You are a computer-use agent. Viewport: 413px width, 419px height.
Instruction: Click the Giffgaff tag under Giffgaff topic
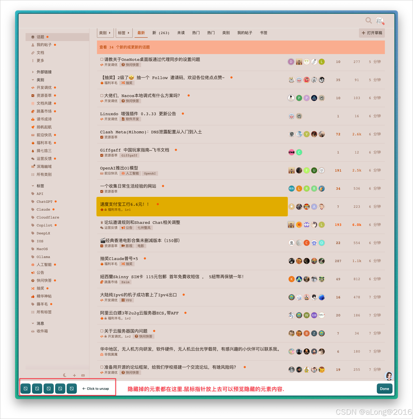129,155
